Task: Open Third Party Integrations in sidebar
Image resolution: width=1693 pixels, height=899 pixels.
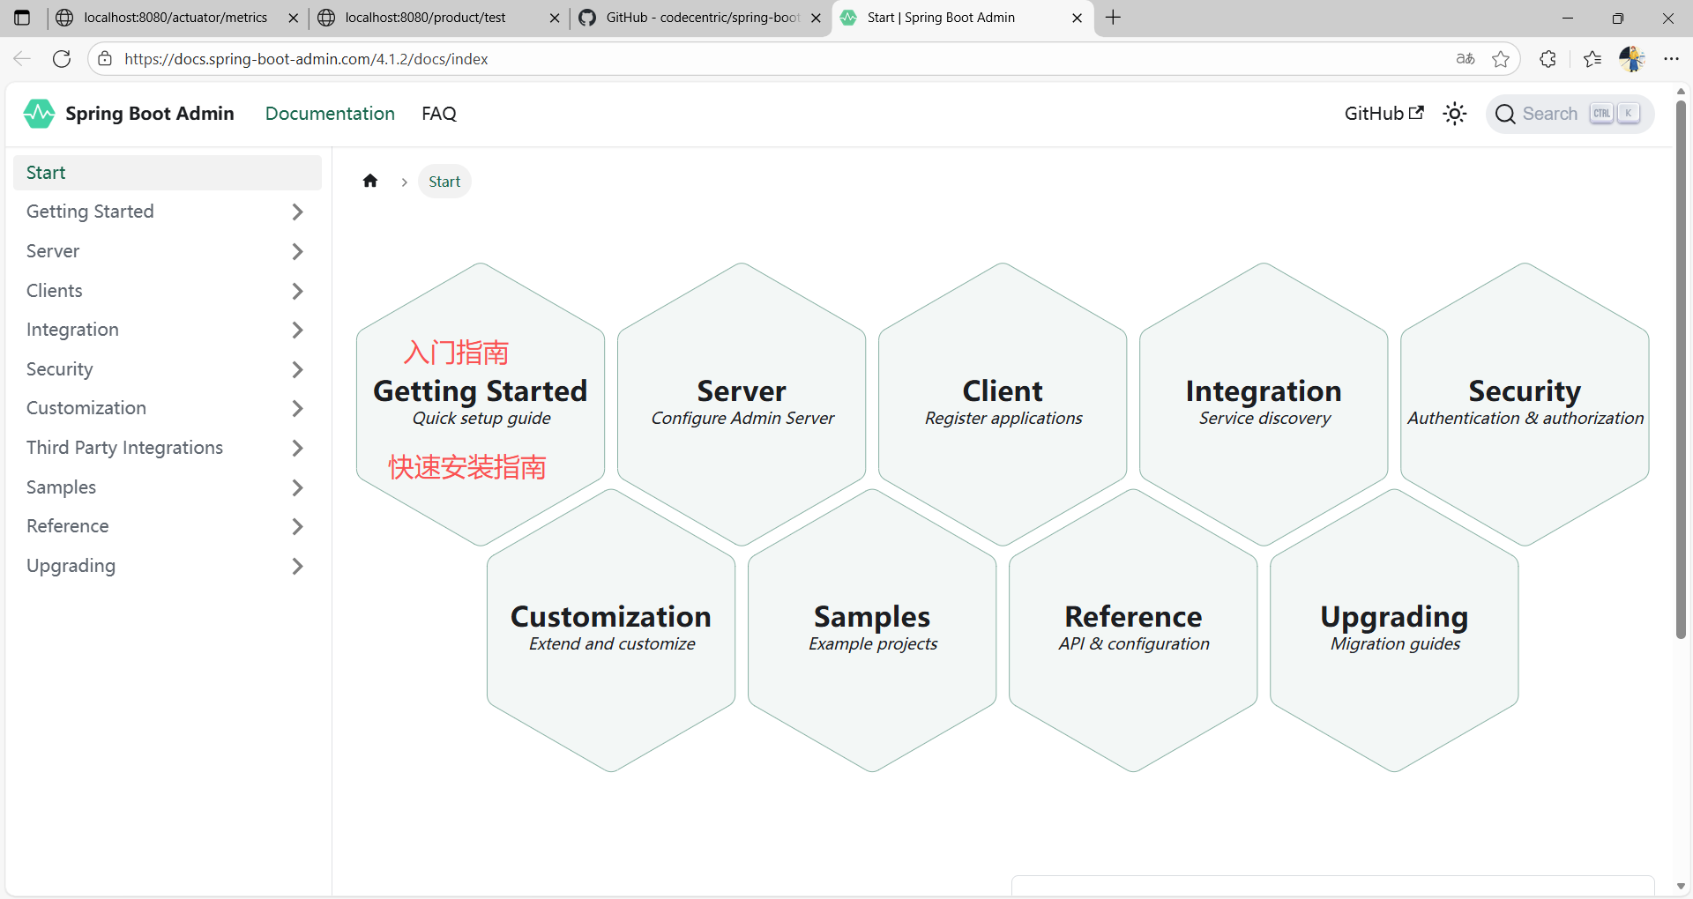Action: 124,448
